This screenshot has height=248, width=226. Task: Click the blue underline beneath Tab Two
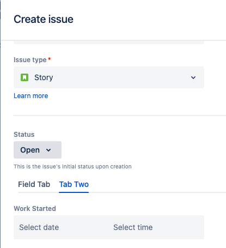pos(74,192)
